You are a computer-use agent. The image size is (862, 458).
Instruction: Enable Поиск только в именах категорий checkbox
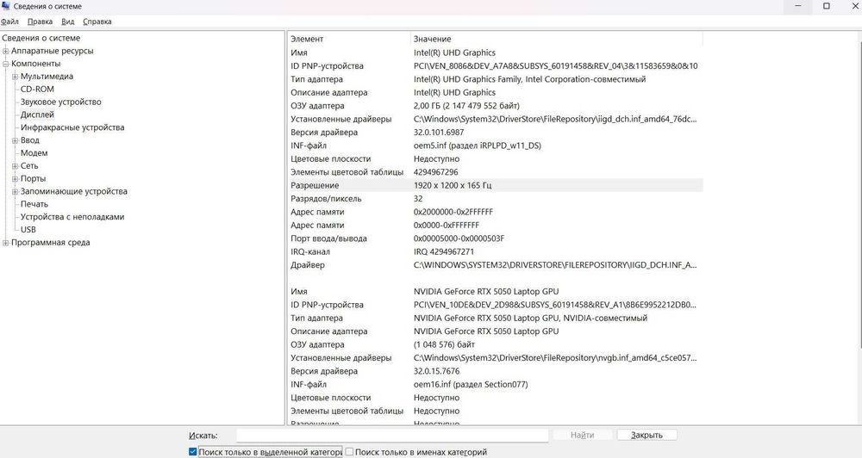349,452
